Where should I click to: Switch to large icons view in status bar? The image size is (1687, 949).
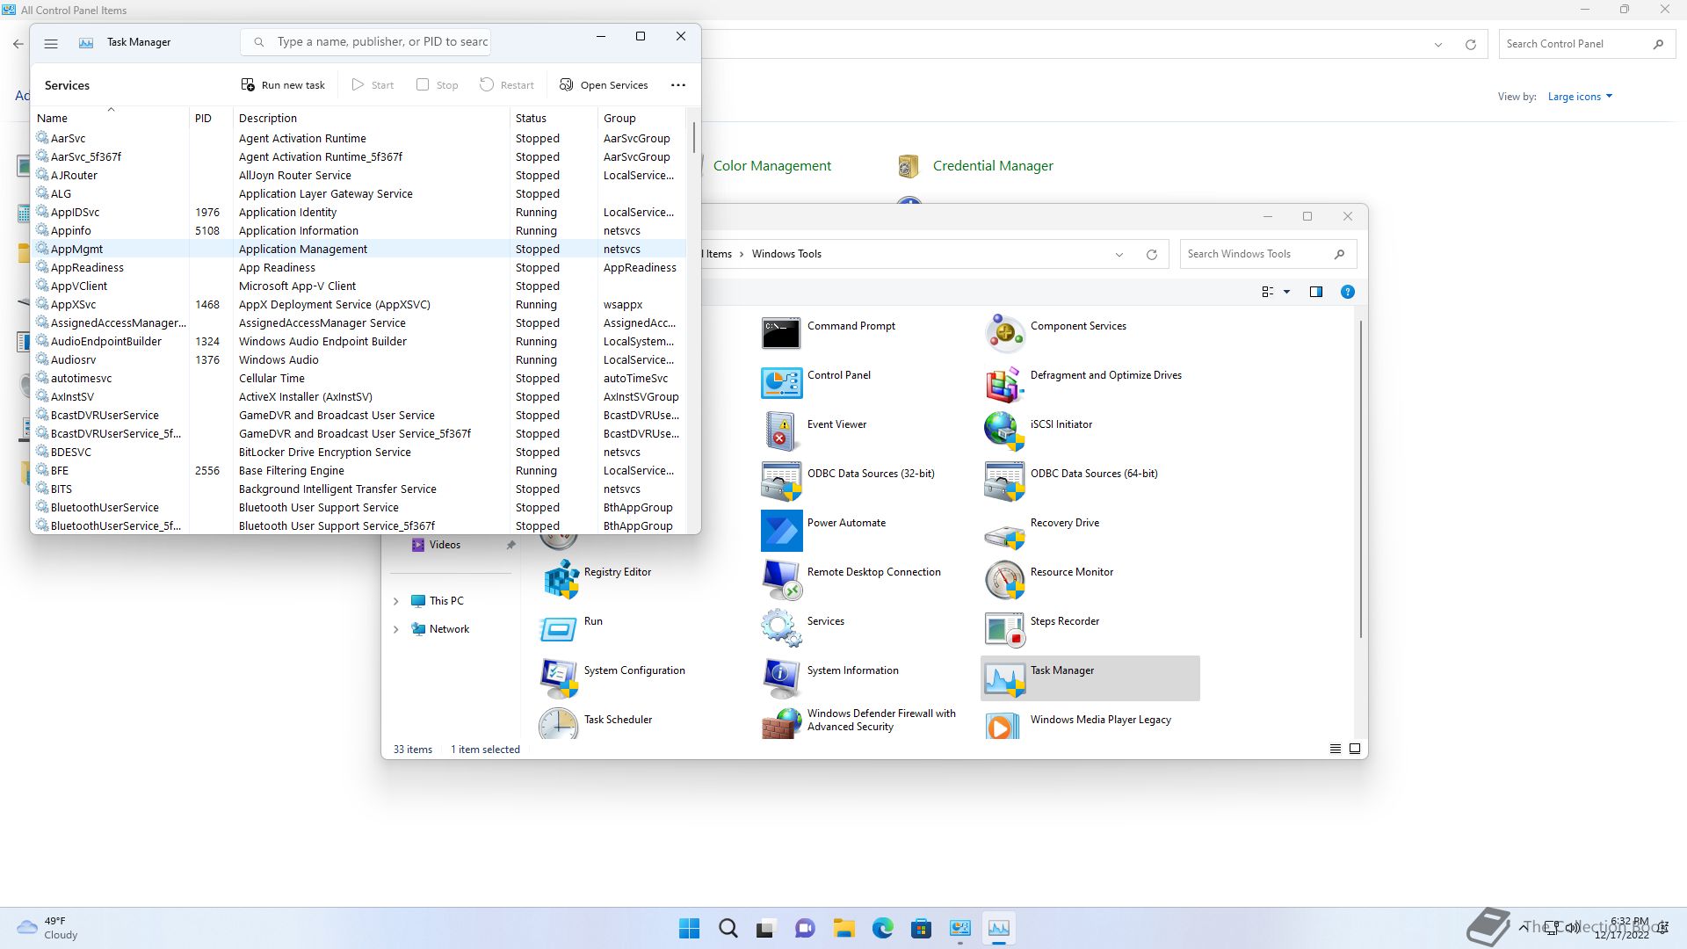(x=1354, y=749)
